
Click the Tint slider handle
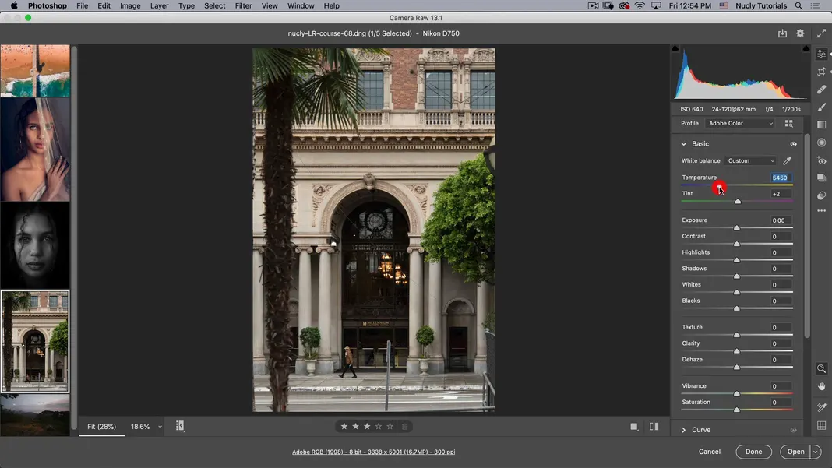coord(738,201)
